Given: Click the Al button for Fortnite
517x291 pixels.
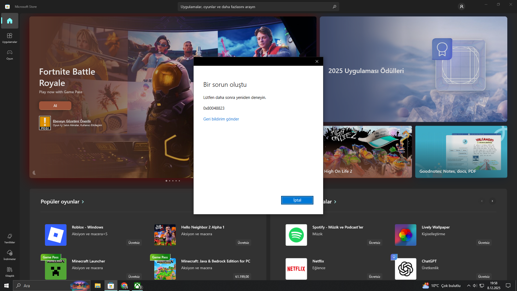Looking at the screenshot, I should point(55,106).
